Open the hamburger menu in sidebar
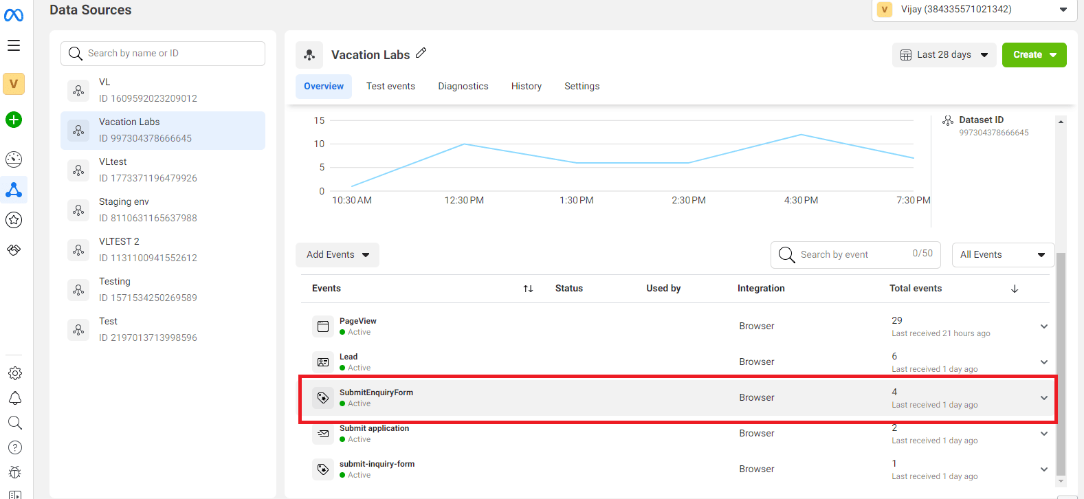The image size is (1084, 499). pos(14,45)
